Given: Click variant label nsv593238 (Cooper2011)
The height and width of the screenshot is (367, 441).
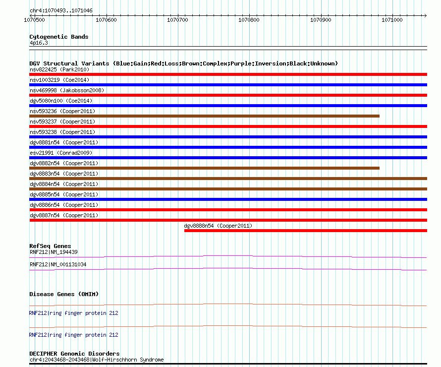Looking at the screenshot, I should (62, 132).
